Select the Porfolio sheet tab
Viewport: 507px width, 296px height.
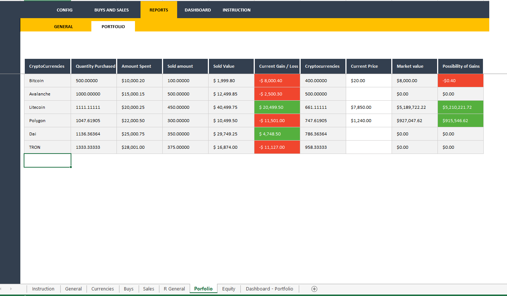pyautogui.click(x=203, y=289)
